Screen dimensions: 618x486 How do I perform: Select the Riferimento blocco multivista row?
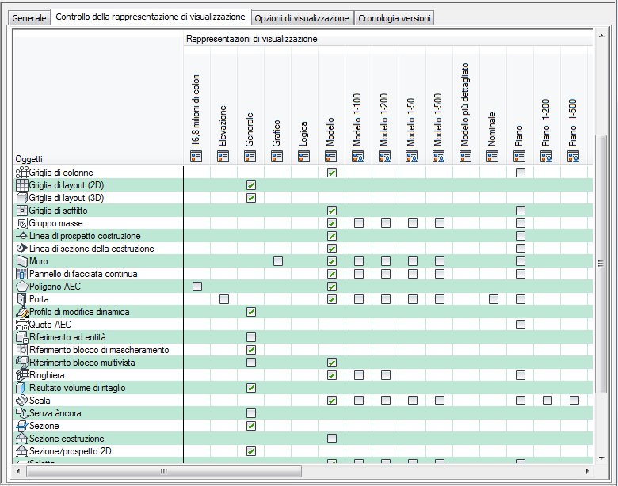(303, 363)
